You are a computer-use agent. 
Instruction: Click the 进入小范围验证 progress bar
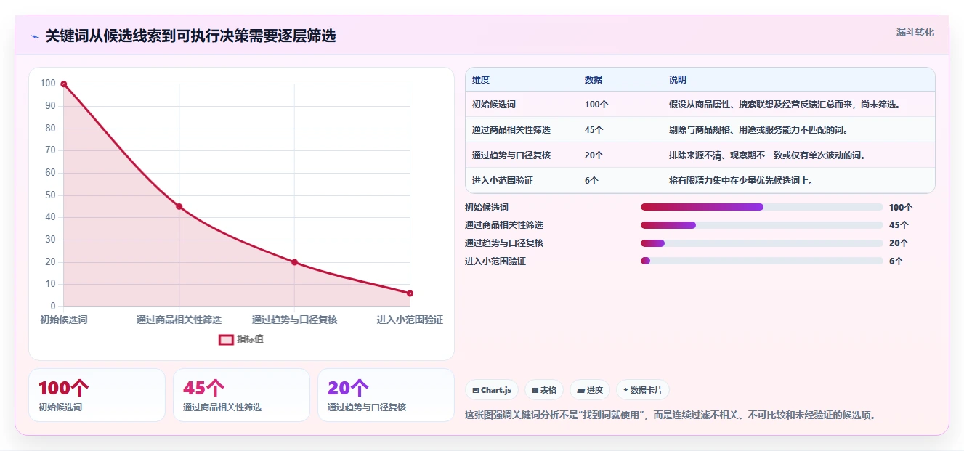tap(761, 261)
